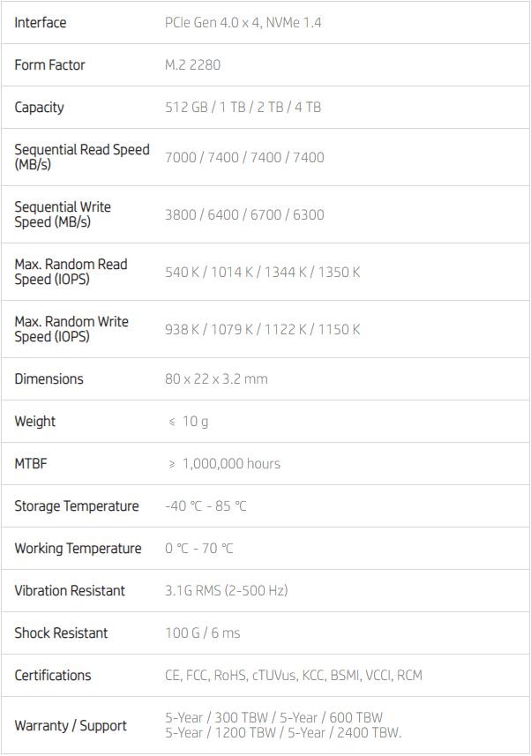Select the Storage Temperature label
Screen dimensions: 531x756
[77, 506]
